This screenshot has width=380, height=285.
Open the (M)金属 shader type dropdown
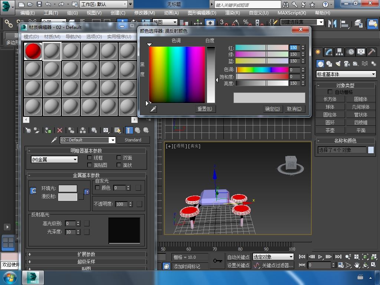coord(54,160)
